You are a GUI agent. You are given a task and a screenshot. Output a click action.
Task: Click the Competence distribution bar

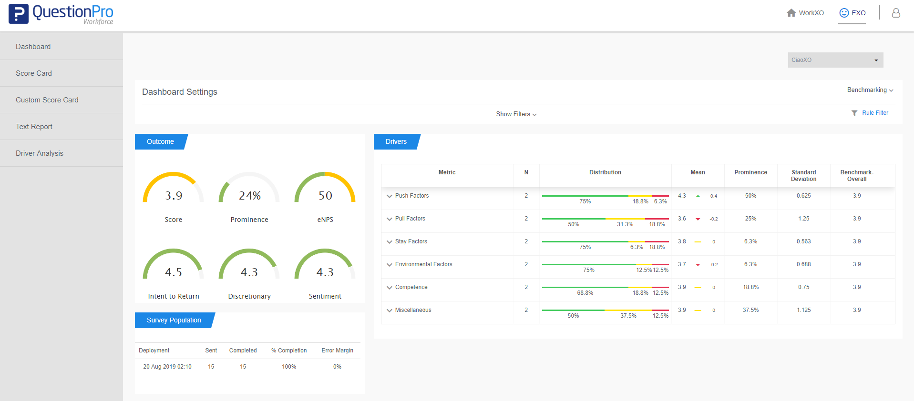pos(605,287)
